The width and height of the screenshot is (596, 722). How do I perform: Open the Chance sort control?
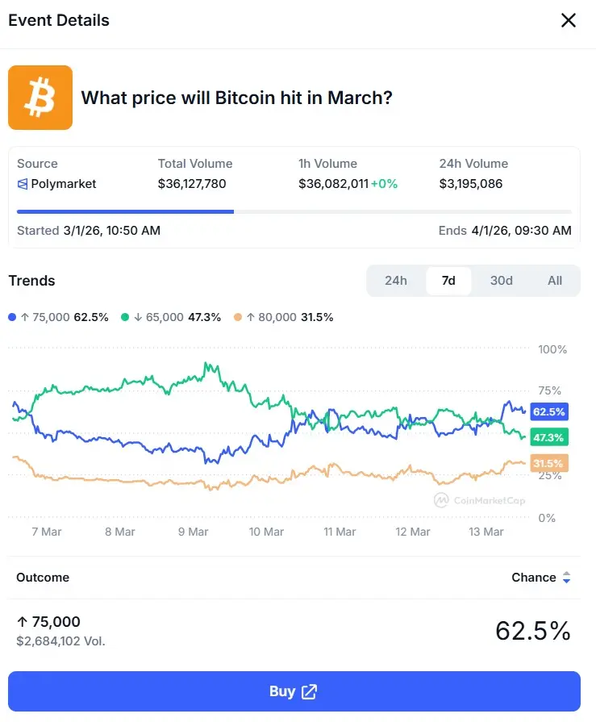coord(542,578)
